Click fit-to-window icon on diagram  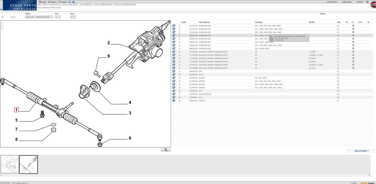click(2, 23)
